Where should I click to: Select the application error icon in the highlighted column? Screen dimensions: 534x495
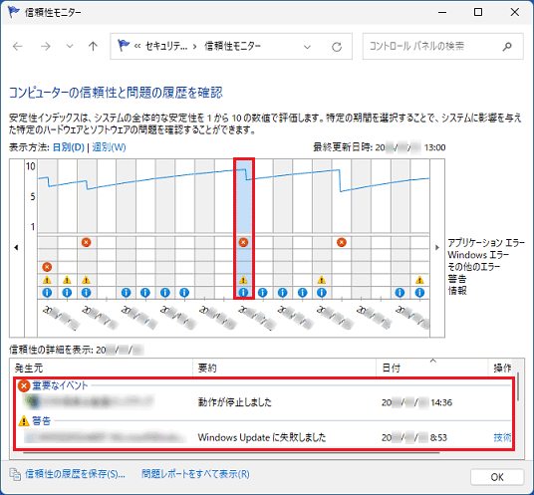point(243,242)
